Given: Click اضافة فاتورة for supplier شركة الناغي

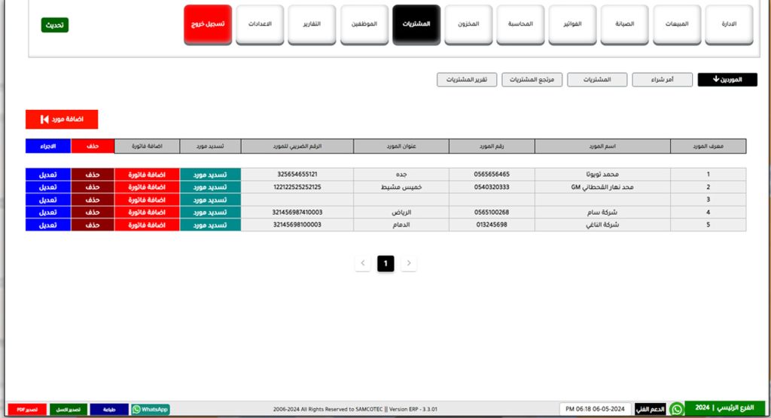Looking at the screenshot, I should tap(147, 225).
